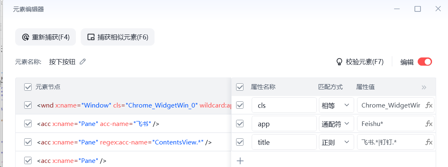
Task: Click the 捕获相似元素(F6) button
Action: pos(118,37)
